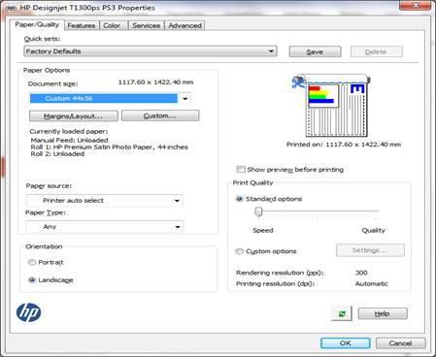436x357 pixels.
Task: Click the HP logo
Action: click(28, 312)
